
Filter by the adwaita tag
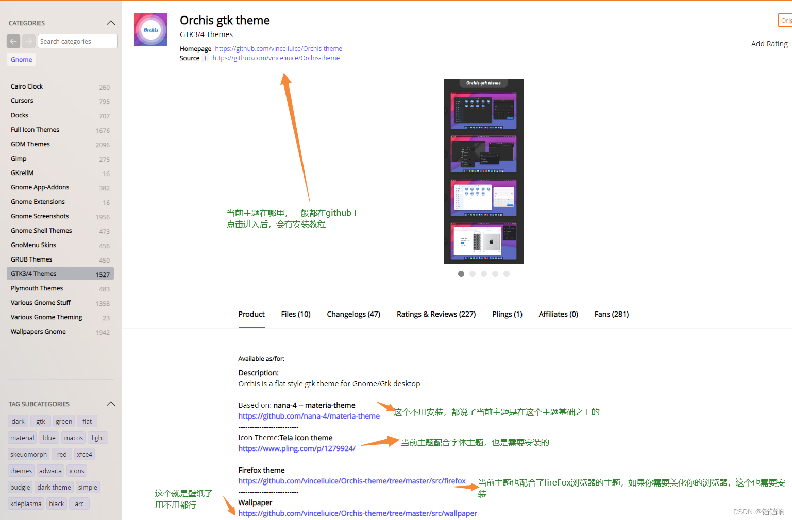(x=50, y=471)
